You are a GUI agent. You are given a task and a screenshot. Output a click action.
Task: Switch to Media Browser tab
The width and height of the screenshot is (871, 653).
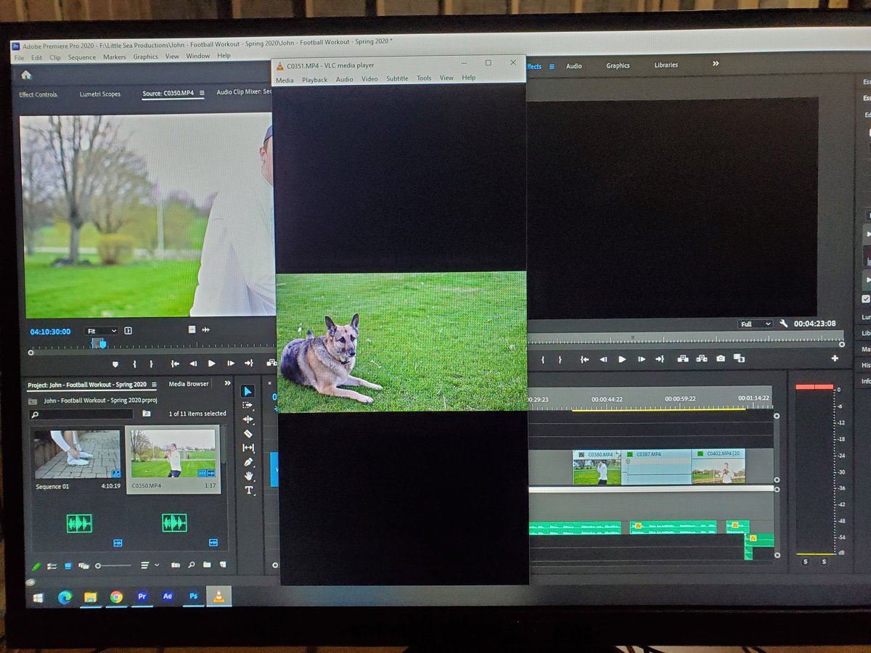pyautogui.click(x=189, y=384)
